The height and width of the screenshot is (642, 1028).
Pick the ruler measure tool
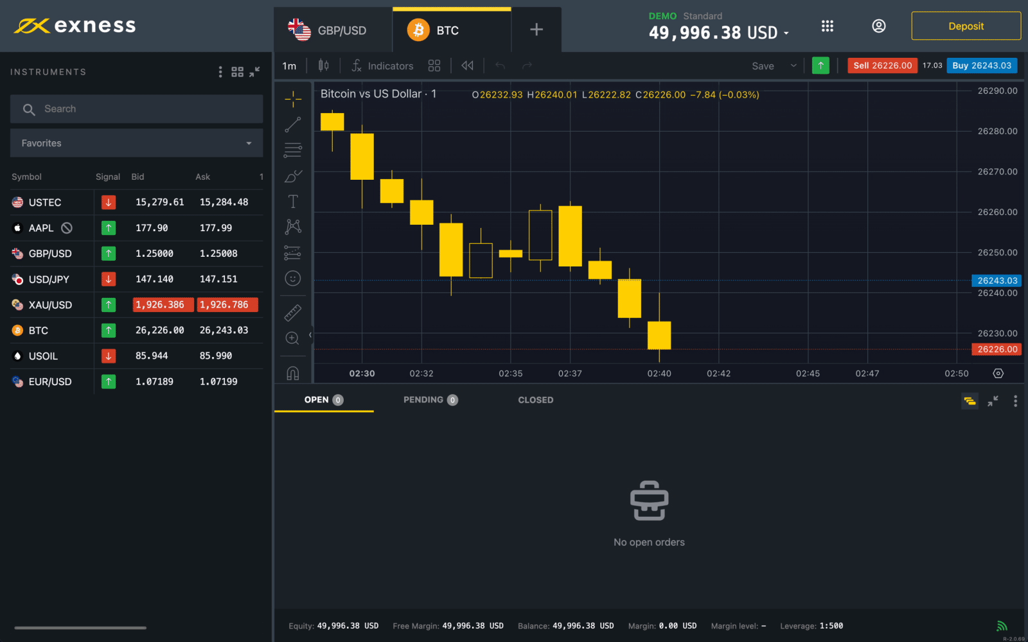pyautogui.click(x=293, y=313)
